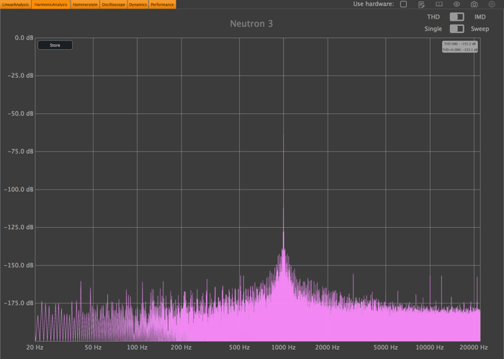Image resolution: width=504 pixels, height=359 pixels.
Task: Click the Use hardware: label
Action: pos(374,4)
